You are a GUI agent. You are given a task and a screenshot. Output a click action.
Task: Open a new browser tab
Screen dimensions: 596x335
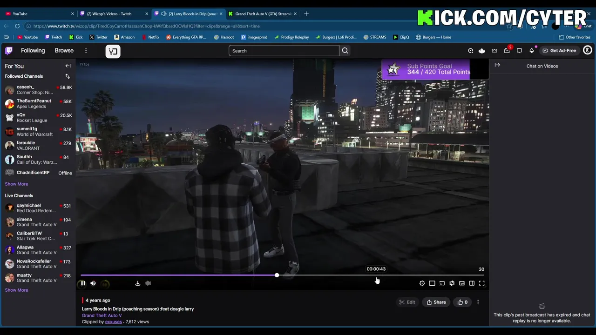(x=306, y=14)
